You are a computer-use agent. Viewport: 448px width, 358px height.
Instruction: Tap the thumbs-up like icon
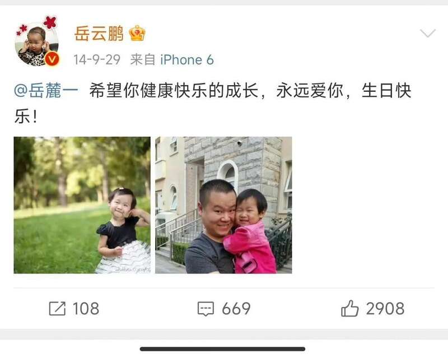click(349, 308)
